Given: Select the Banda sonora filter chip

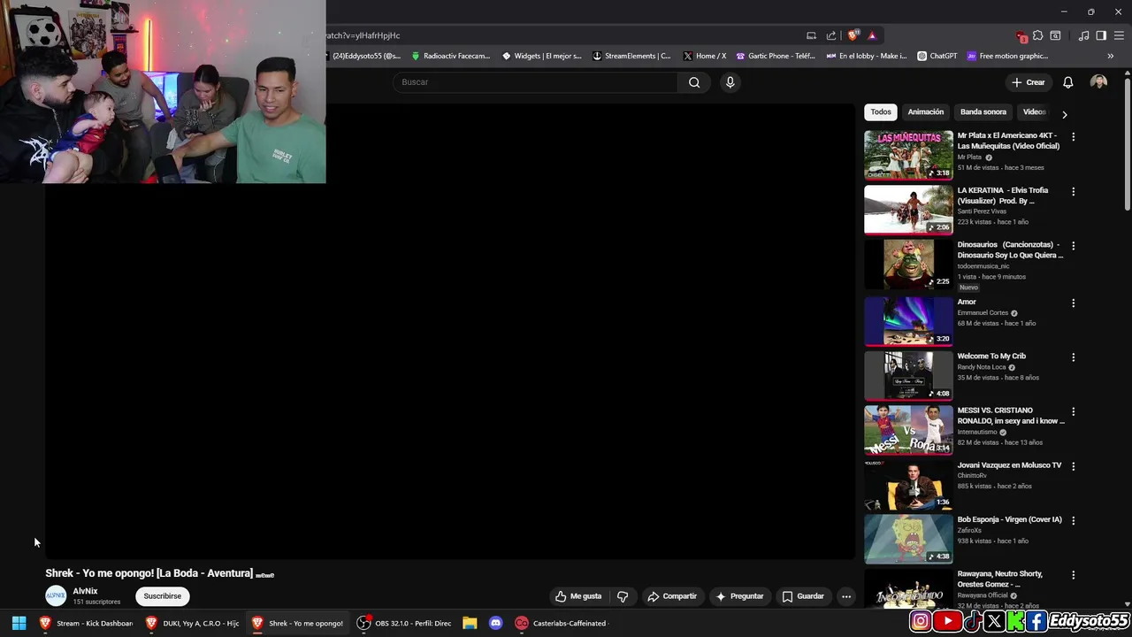Looking at the screenshot, I should [x=983, y=112].
